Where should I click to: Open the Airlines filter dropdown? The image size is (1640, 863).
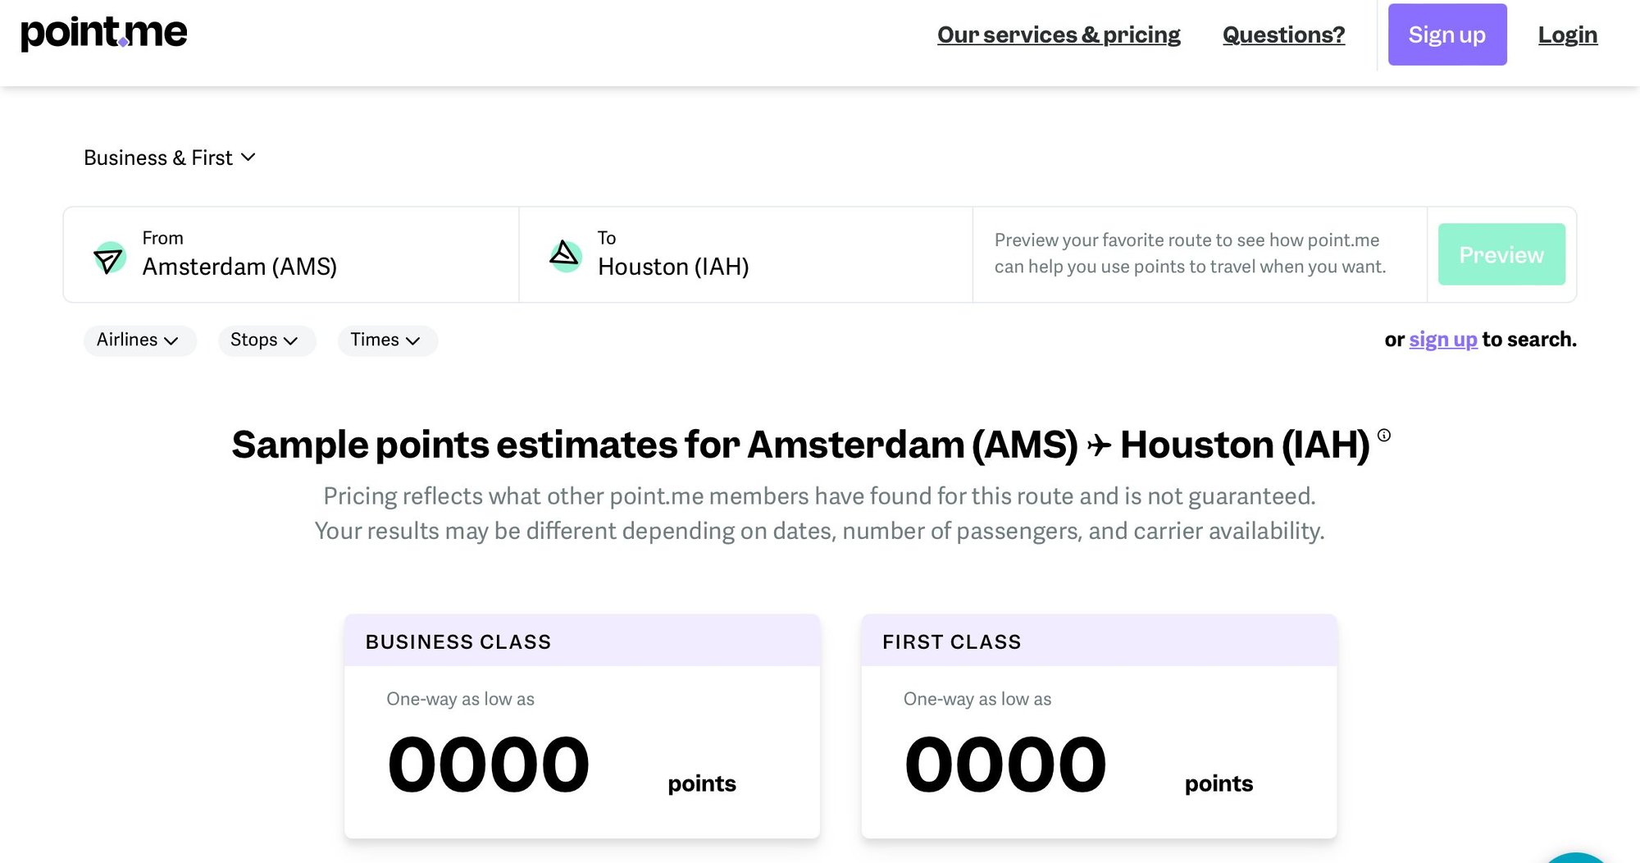tap(139, 340)
